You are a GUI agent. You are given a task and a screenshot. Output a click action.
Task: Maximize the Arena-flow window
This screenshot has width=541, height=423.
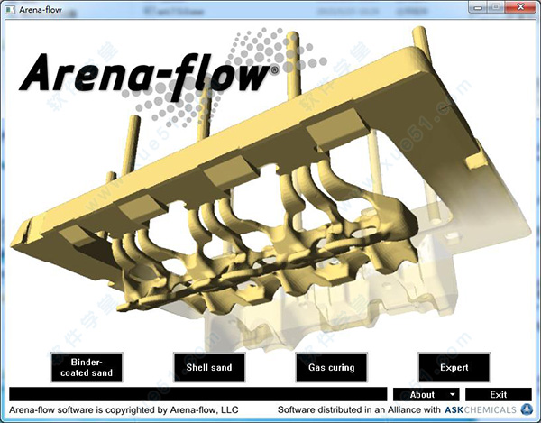496,7
